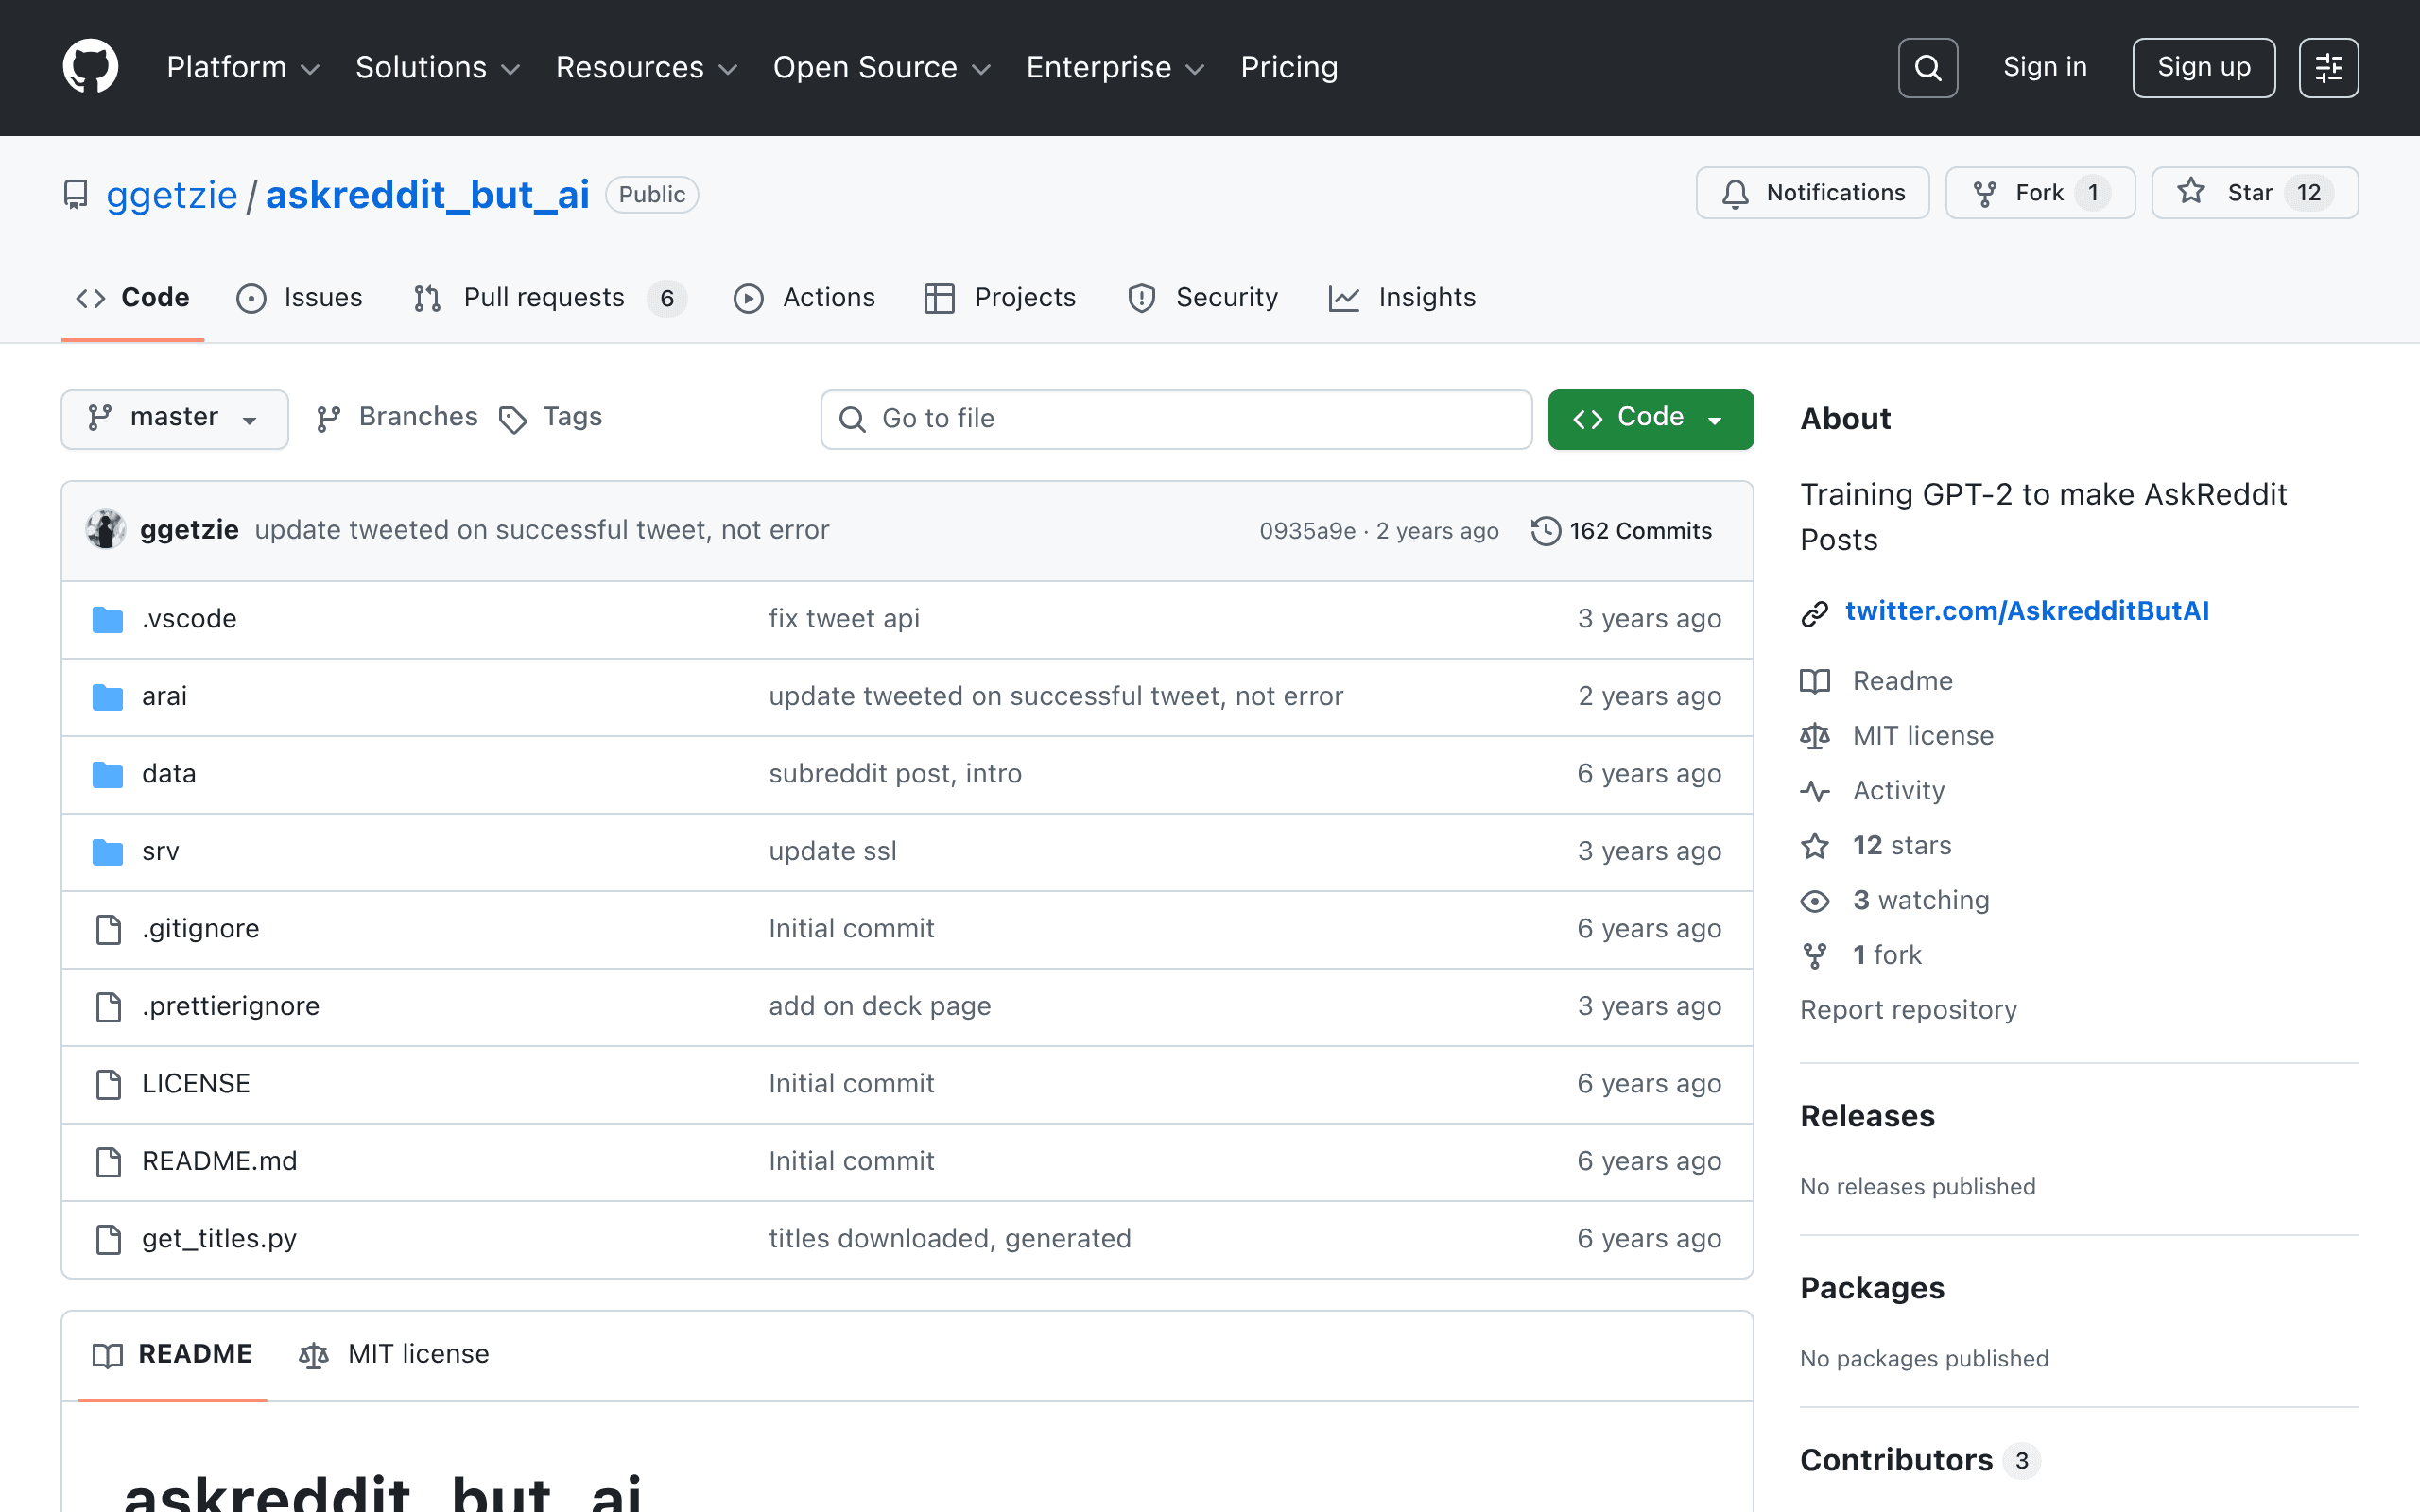Viewport: 2420px width, 1512px height.
Task: Click the MIT license scales icon in About
Action: (1814, 737)
